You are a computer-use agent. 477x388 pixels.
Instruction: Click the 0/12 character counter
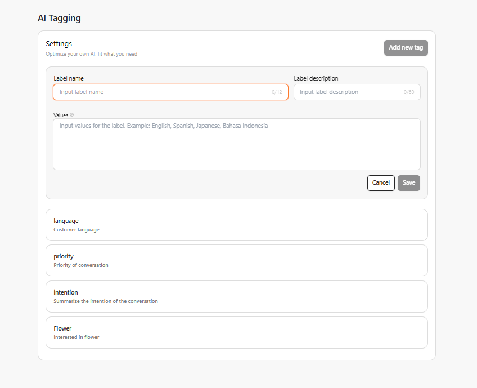tap(277, 92)
